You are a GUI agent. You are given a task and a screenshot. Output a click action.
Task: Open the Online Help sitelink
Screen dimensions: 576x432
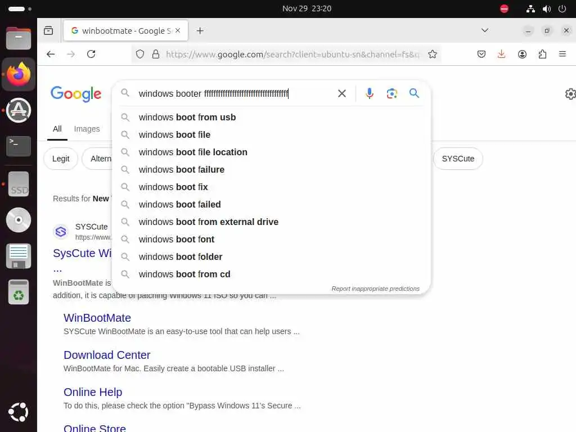click(93, 392)
